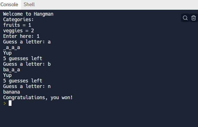Image resolution: width=198 pixels, height=127 pixels.
Task: Click the "ba_a_a" output line
Action: tap(11, 70)
